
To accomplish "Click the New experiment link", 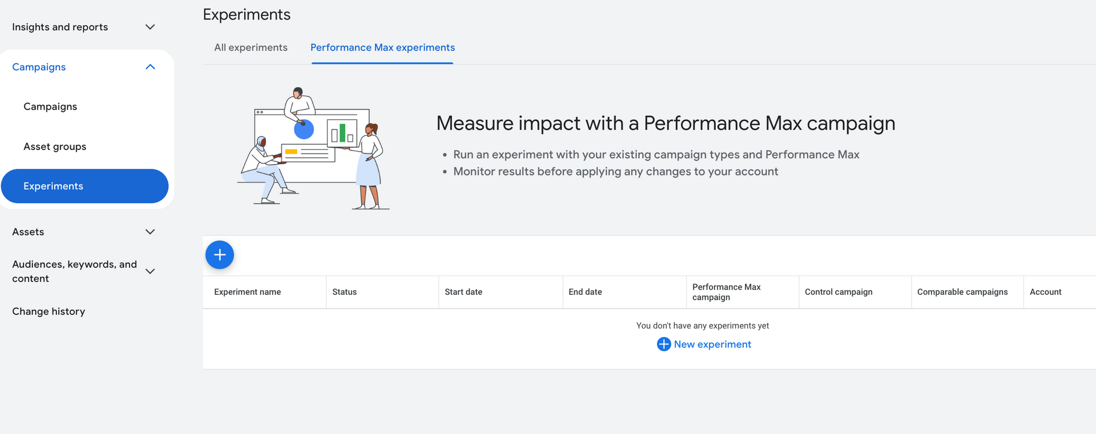I will [712, 344].
